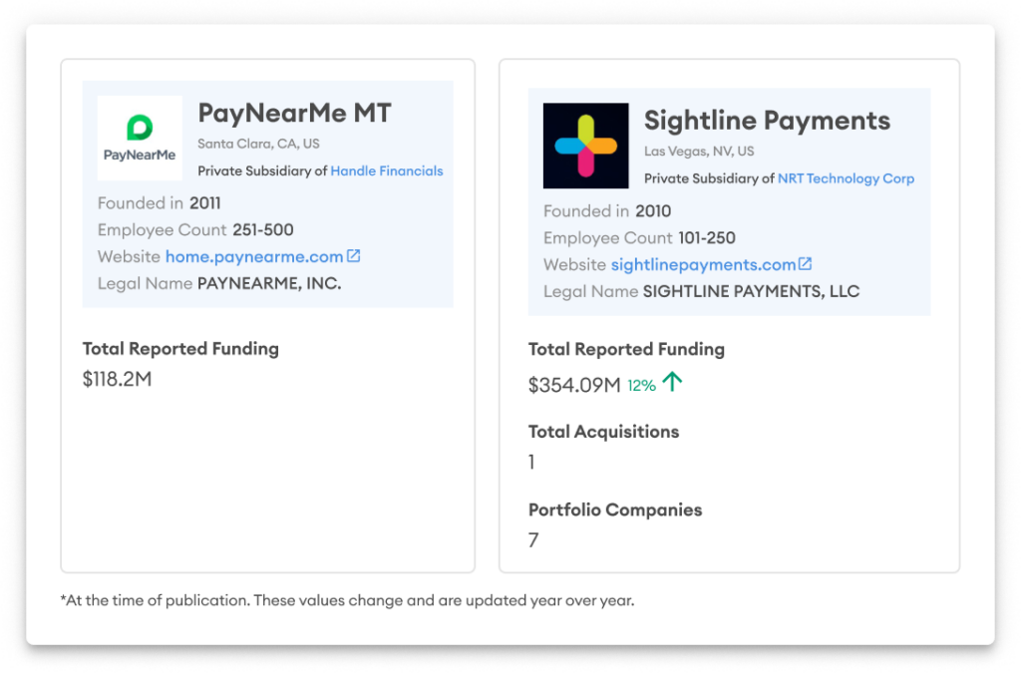Click the Portfolio Companies heading
This screenshot has height=673, width=1021.
tap(614, 509)
